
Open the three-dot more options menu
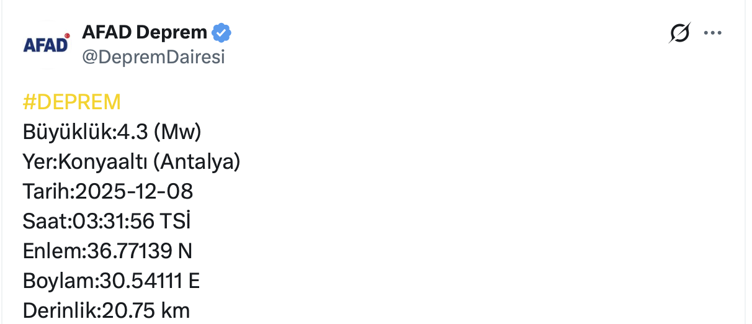pos(712,33)
